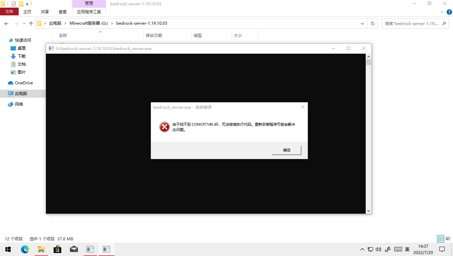Image resolution: width=453 pixels, height=256 pixels.
Task: Click 此电脑 in the address breadcrumb
Action: coord(55,24)
